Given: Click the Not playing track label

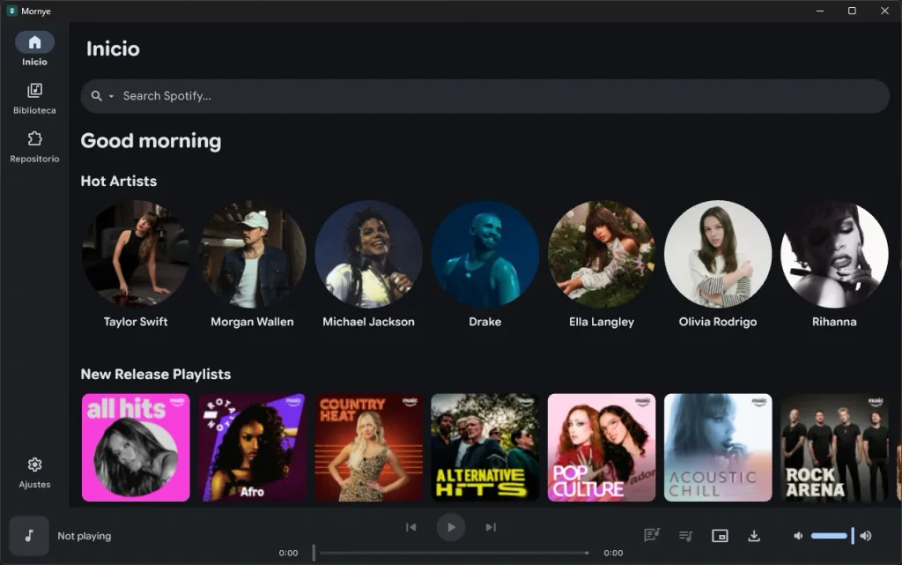Looking at the screenshot, I should tap(84, 536).
